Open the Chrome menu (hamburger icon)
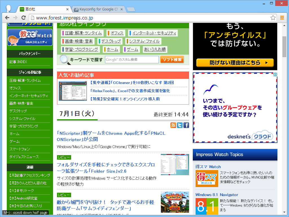Screen dimensions: 289x217 [282, 18]
